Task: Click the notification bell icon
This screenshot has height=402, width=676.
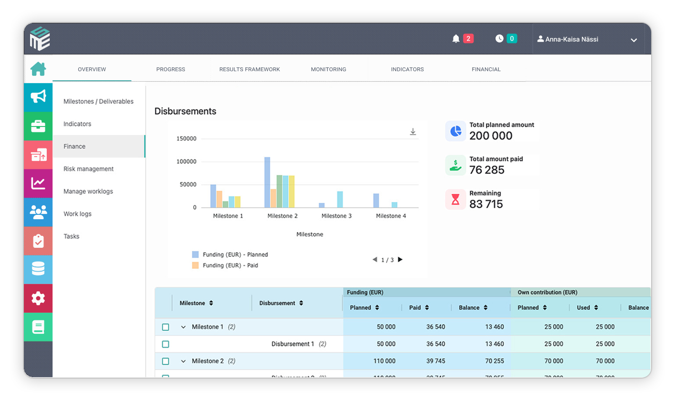Action: 456,39
